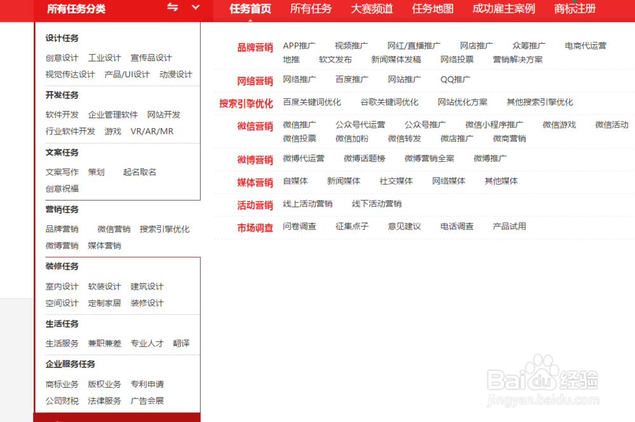Open the 开发任务 category heading

click(62, 95)
